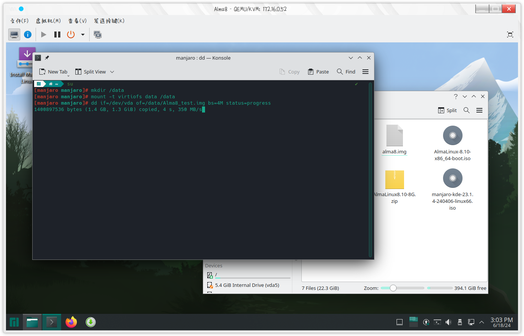Open the Konsole hamburger menu
The image size is (524, 336).
[x=365, y=72]
